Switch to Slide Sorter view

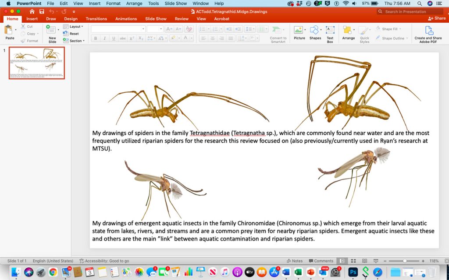click(x=353, y=261)
